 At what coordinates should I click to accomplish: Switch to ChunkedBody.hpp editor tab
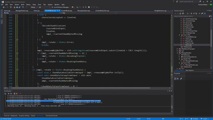point(67,11)
